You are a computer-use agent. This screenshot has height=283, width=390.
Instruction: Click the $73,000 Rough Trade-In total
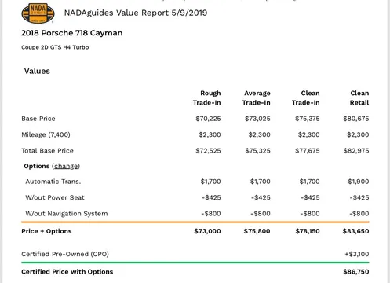pyautogui.click(x=207, y=231)
